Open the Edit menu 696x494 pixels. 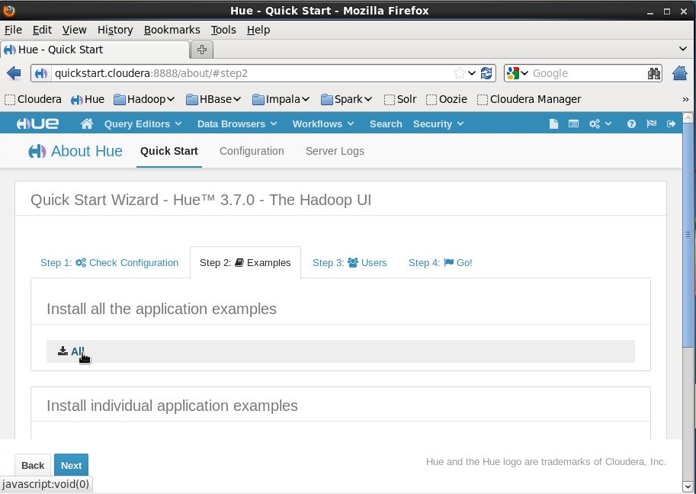[42, 30]
